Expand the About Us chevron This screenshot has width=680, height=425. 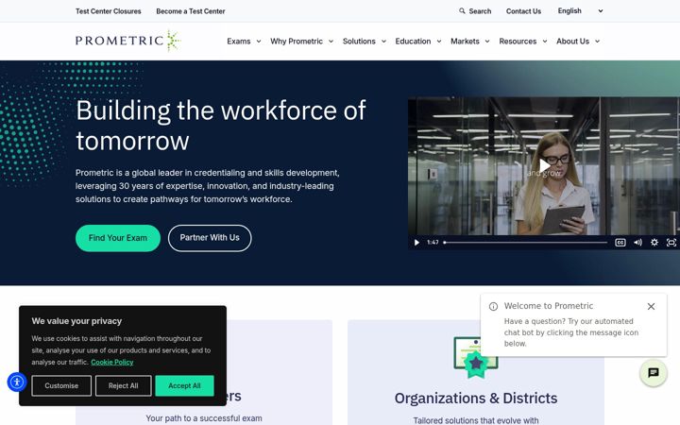(597, 42)
